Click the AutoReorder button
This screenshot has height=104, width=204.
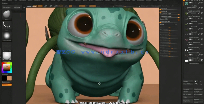click(198, 89)
